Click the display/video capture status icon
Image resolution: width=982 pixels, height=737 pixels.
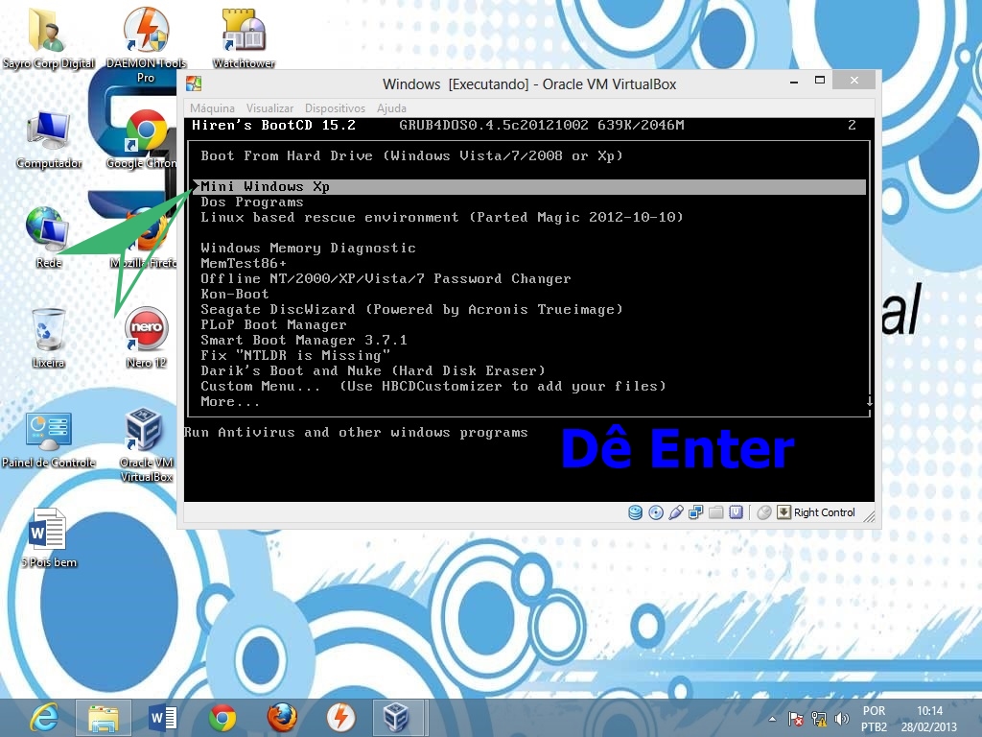point(736,512)
